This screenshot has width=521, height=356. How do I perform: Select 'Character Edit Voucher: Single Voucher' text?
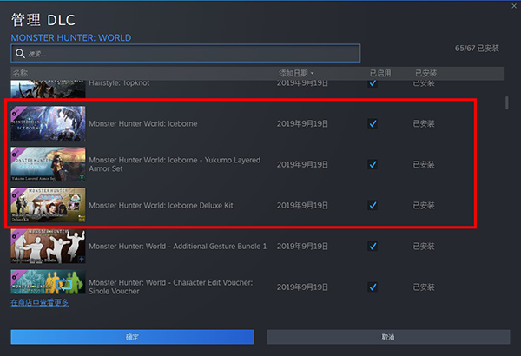click(171, 287)
